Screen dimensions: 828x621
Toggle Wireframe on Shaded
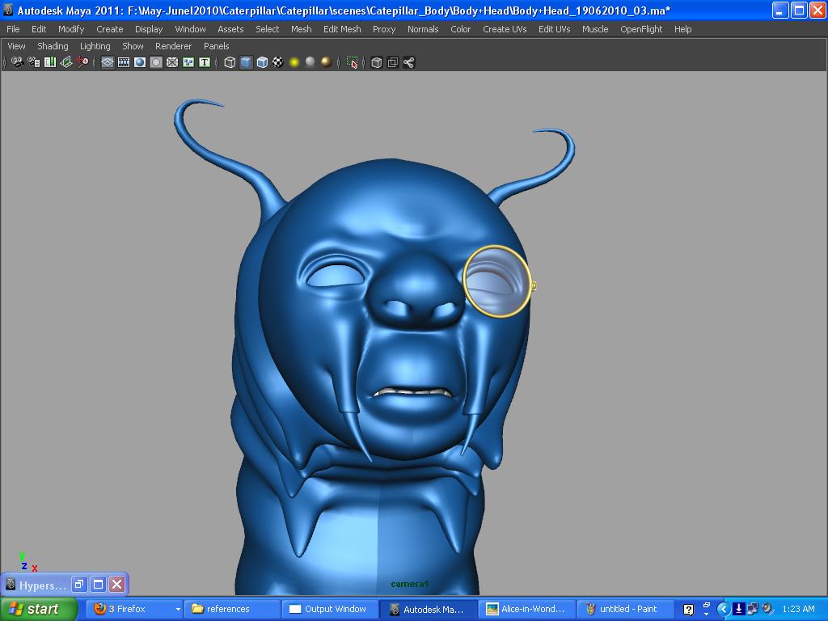(x=262, y=62)
